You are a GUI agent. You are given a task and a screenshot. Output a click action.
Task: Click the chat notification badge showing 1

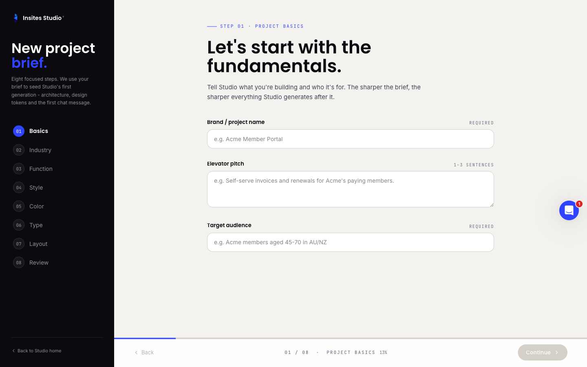579,204
